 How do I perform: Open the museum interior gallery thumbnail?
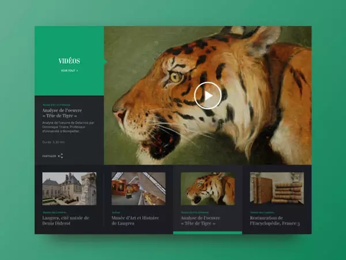click(x=138, y=189)
